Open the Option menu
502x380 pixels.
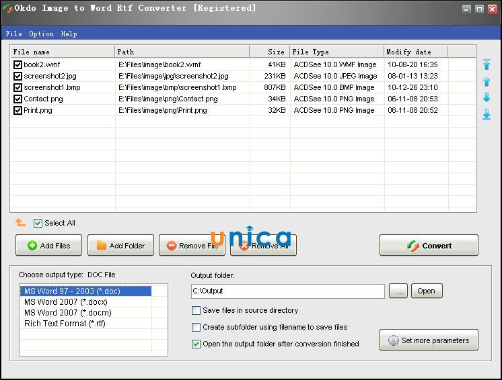(41, 34)
